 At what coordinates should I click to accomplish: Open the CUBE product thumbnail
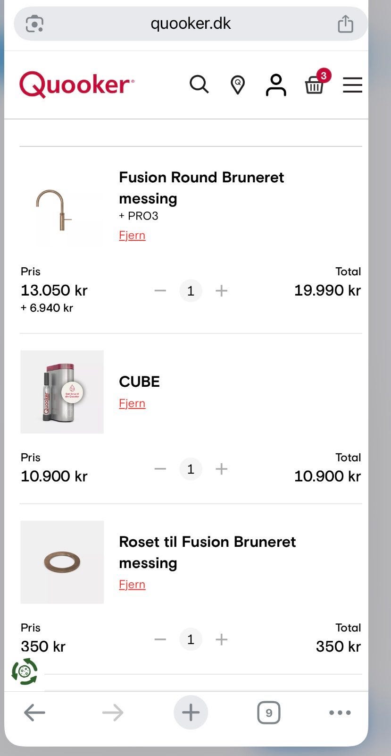(x=62, y=392)
